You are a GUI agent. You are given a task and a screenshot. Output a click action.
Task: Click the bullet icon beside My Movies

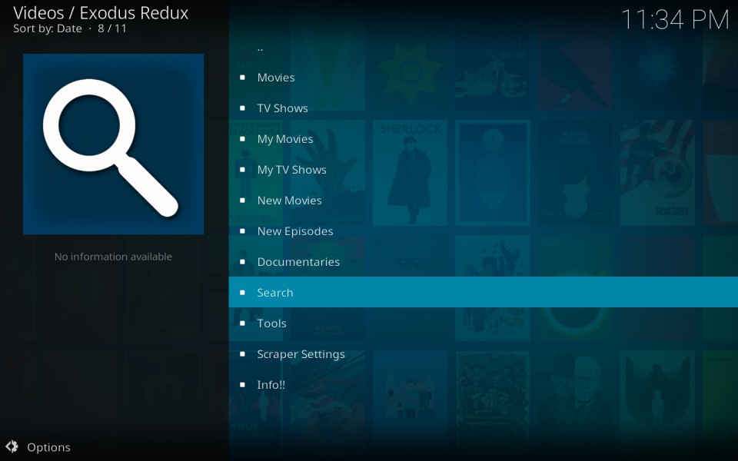pos(242,139)
